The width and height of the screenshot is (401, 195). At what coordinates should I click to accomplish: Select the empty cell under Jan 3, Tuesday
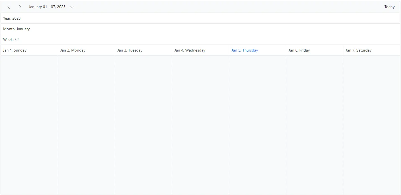tap(143, 125)
